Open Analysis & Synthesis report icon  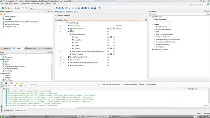pyautogui.click(x=108, y=28)
